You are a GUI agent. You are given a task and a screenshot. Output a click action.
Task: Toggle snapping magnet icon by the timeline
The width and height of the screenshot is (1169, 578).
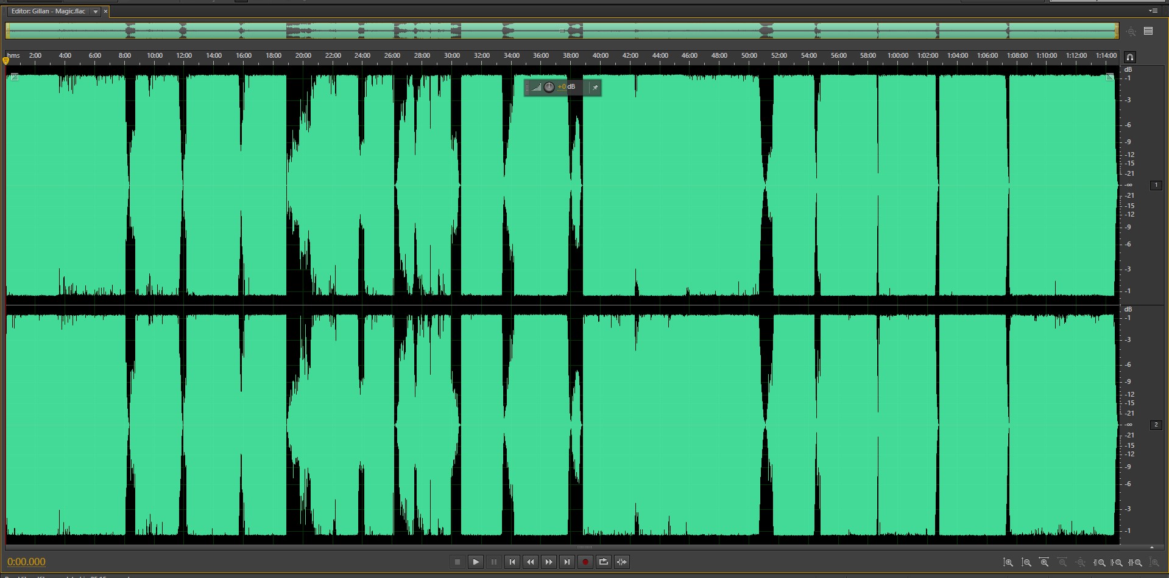1129,57
